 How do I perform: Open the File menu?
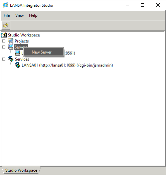coord(7,15)
